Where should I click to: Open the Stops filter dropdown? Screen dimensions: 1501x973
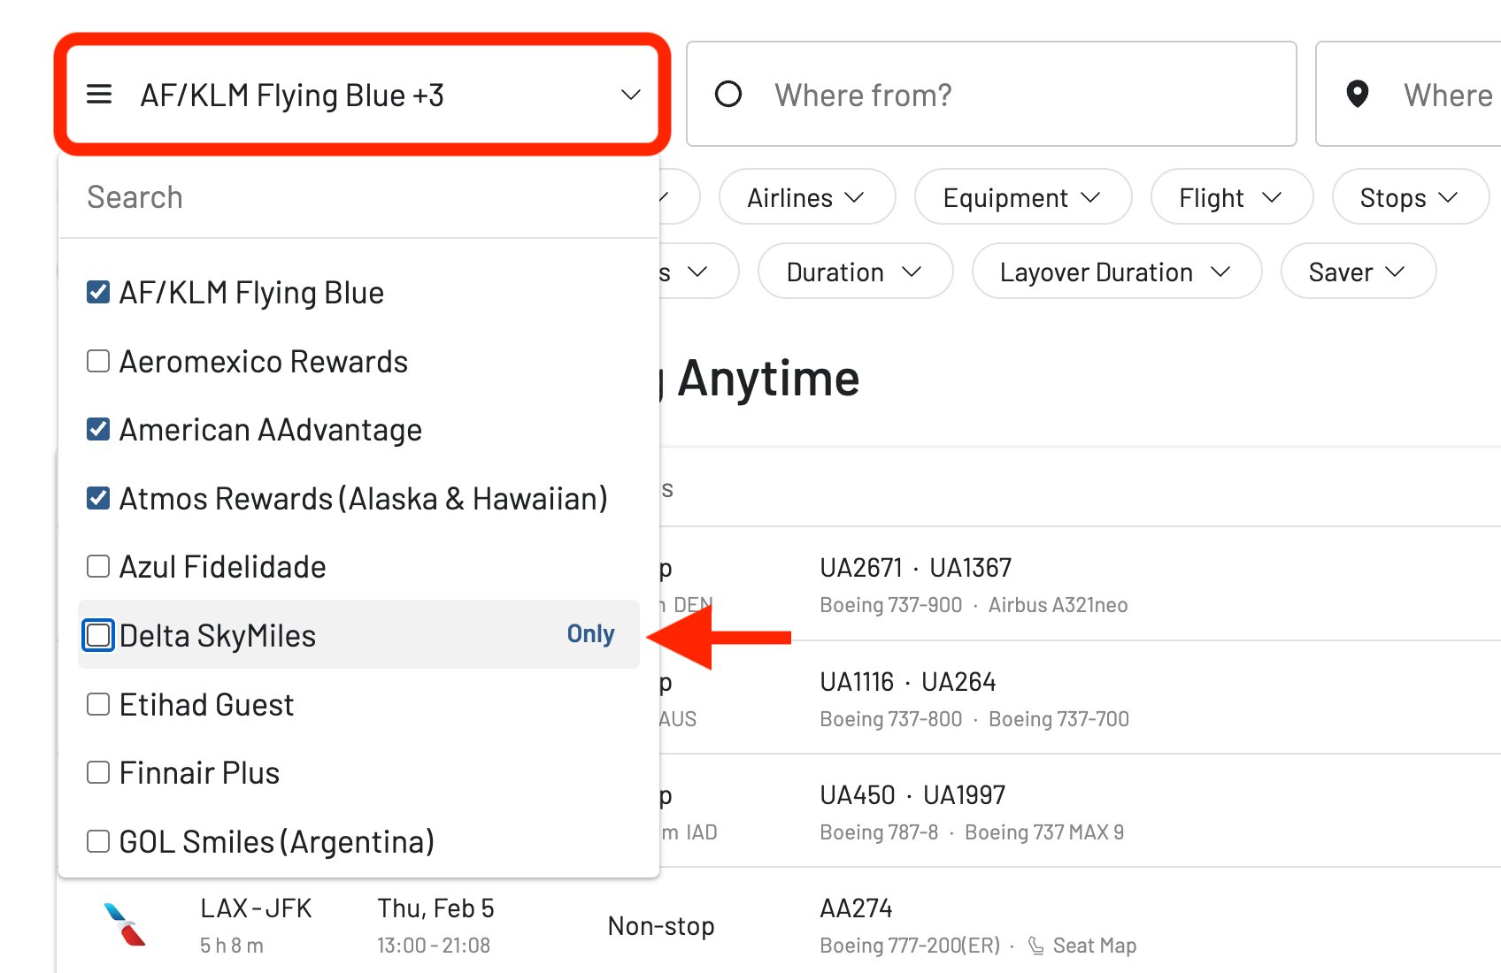(x=1409, y=197)
